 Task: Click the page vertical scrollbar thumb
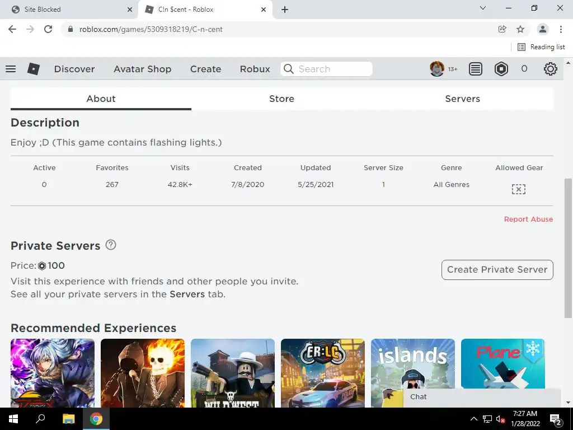click(x=568, y=249)
